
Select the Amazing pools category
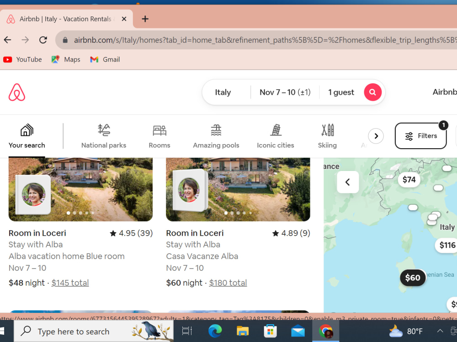tap(216, 136)
